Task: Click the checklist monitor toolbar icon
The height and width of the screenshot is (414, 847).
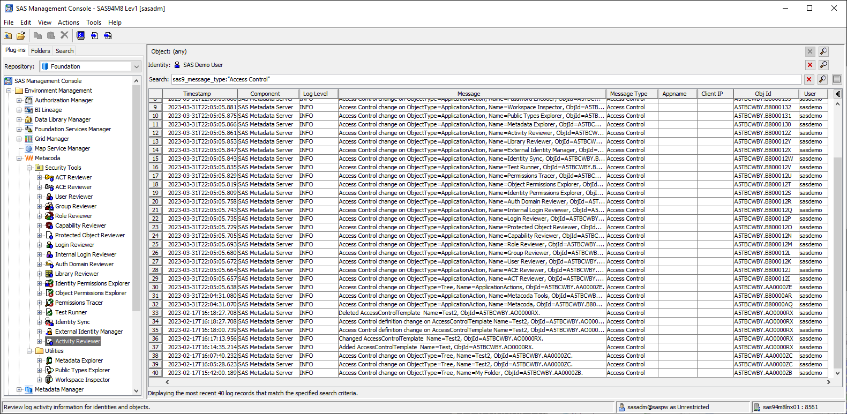Action: pyautogui.click(x=81, y=36)
